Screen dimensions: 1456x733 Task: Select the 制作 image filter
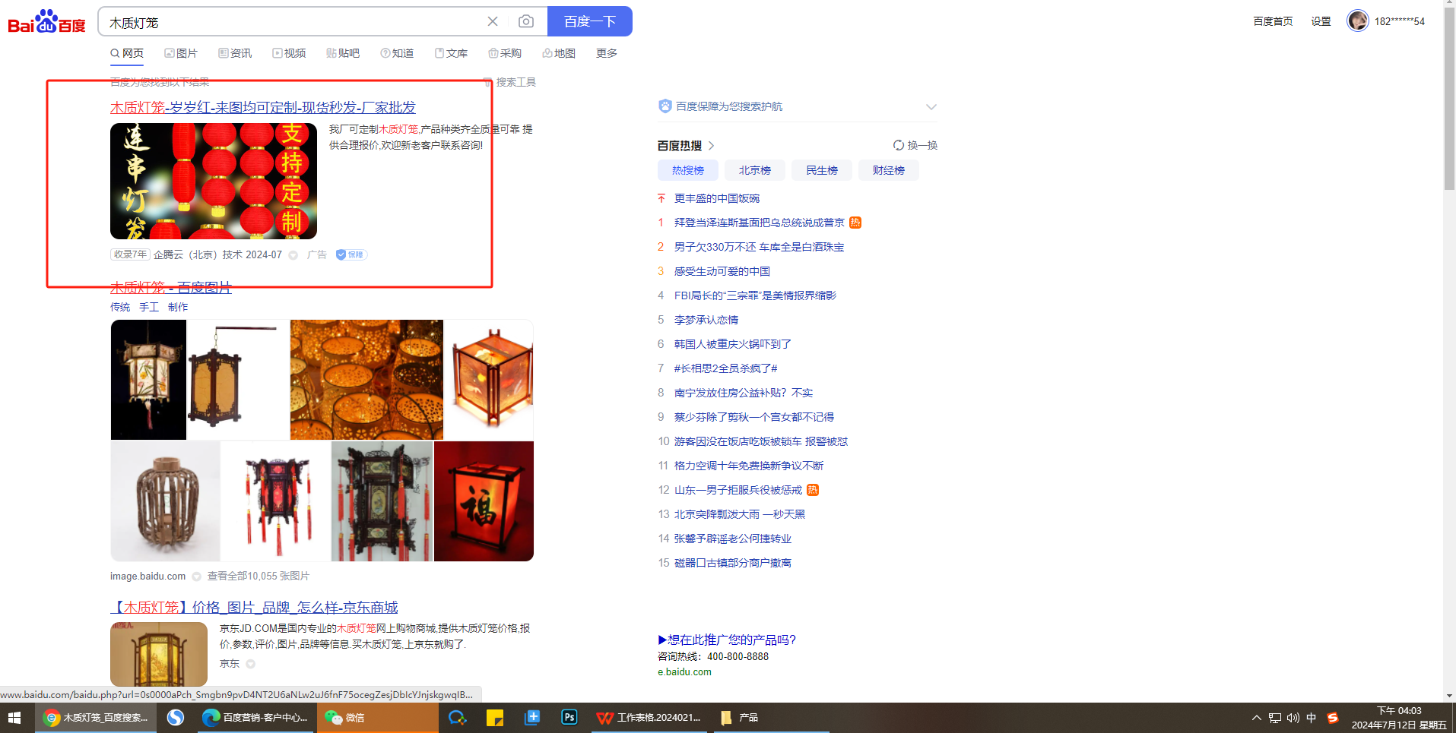(x=178, y=307)
